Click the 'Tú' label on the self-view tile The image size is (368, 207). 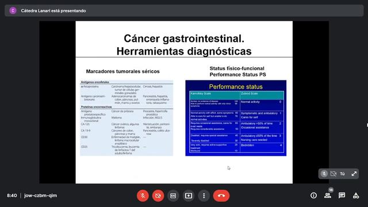(343, 174)
